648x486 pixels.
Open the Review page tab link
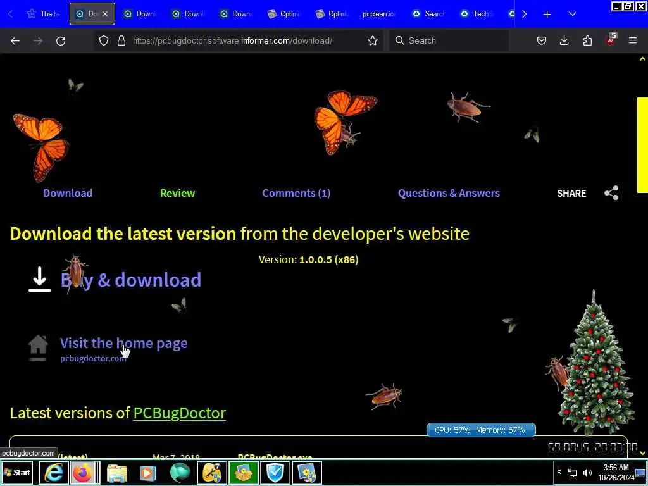pyautogui.click(x=177, y=193)
